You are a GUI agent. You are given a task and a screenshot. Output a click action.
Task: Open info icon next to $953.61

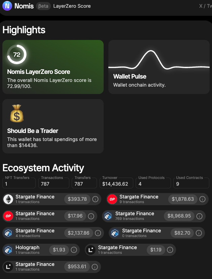click(95, 267)
